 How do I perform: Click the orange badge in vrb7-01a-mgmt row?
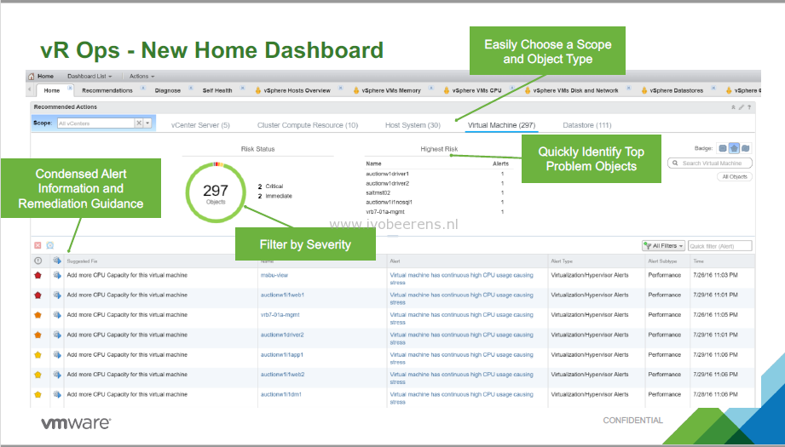(x=38, y=315)
